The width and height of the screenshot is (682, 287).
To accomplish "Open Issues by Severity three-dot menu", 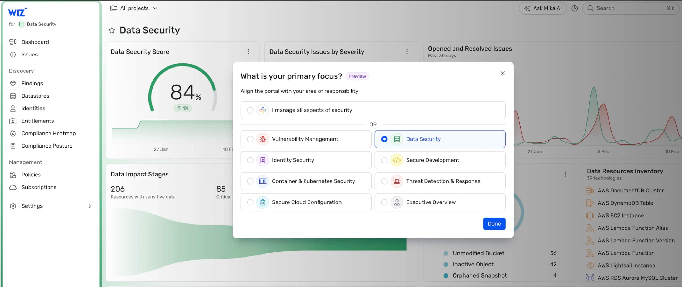I will click(407, 52).
